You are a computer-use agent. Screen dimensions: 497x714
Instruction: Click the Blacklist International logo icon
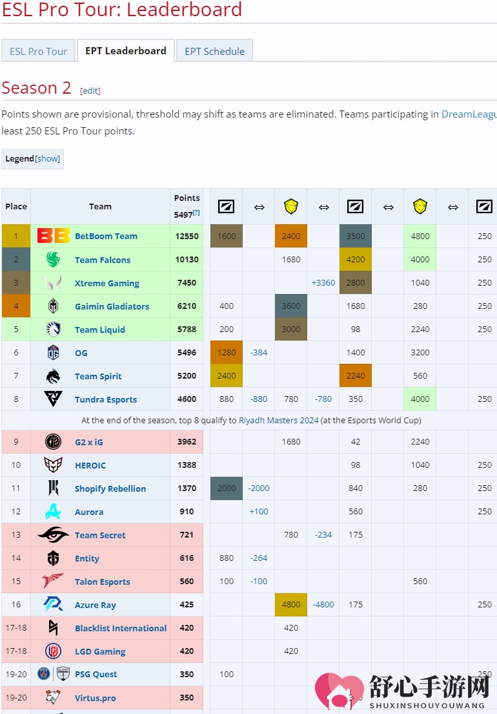point(53,628)
